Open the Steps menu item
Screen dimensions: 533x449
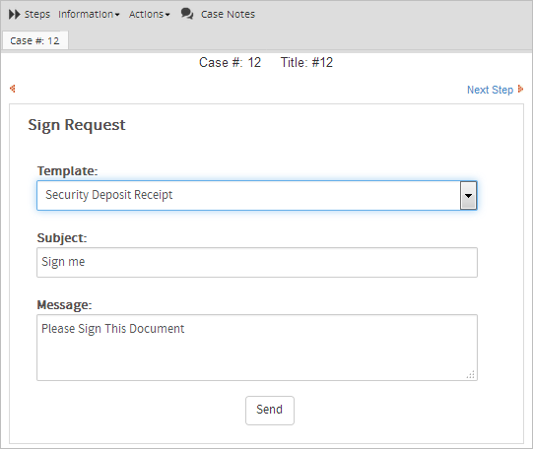pyautogui.click(x=37, y=14)
